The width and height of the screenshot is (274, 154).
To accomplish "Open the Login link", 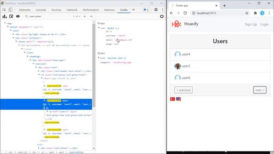I will coord(264,24).
